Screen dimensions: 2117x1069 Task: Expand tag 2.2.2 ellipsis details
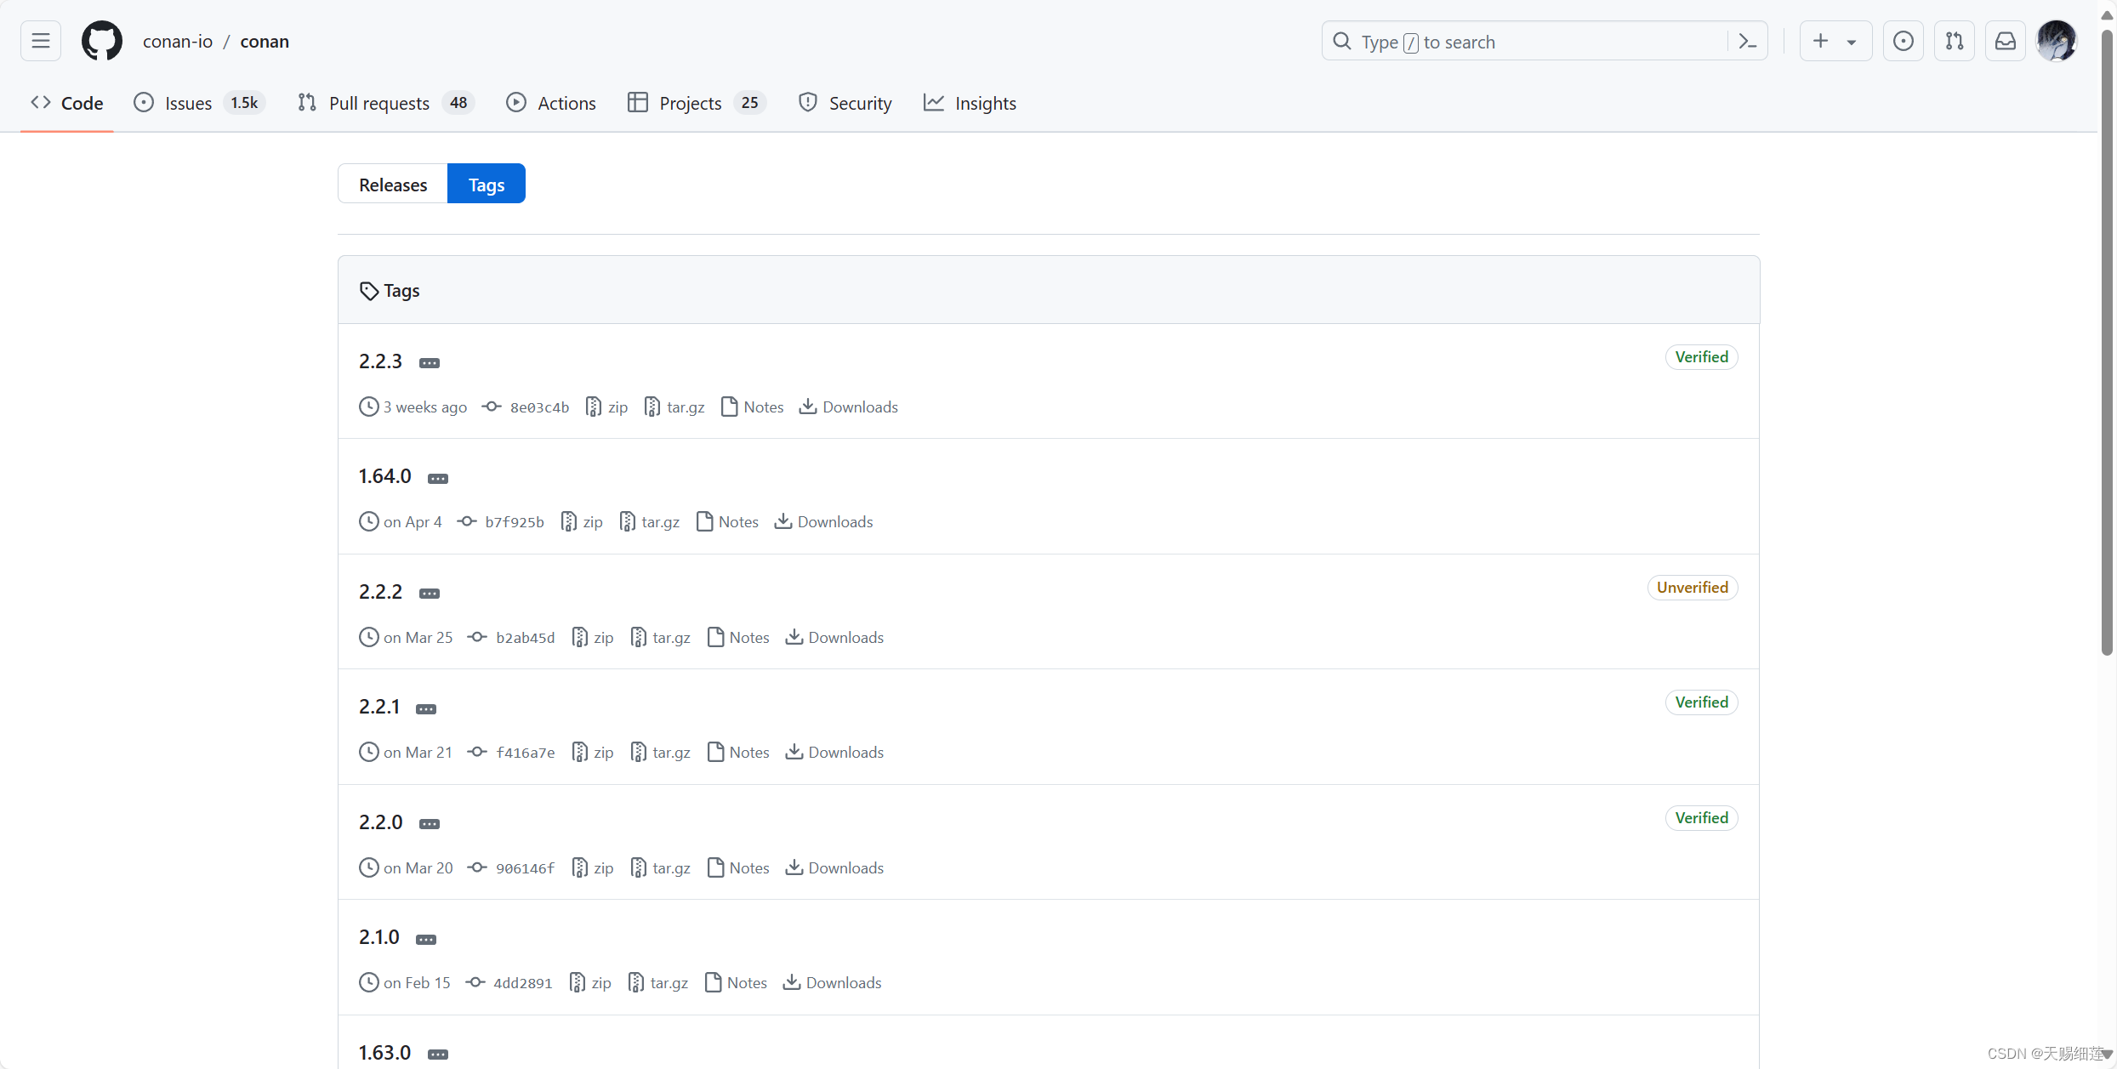[x=430, y=594]
